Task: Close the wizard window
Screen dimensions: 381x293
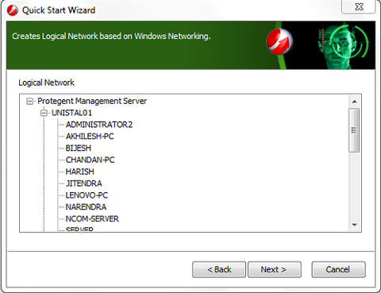Action: click(359, 6)
